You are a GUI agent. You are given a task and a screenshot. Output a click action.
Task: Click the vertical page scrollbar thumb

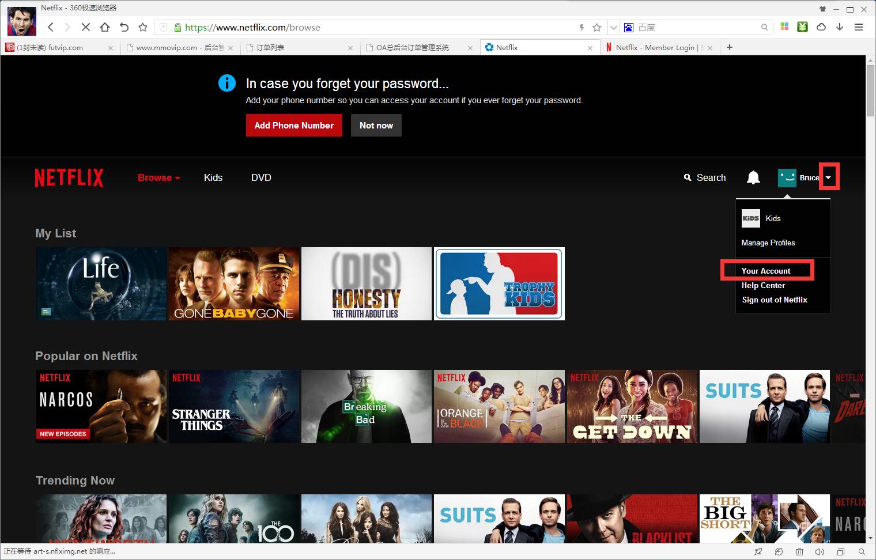[x=870, y=90]
